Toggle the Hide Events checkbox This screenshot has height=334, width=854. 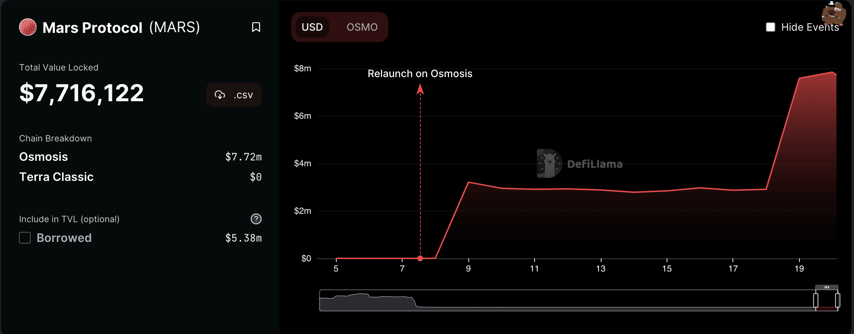pyautogui.click(x=771, y=27)
